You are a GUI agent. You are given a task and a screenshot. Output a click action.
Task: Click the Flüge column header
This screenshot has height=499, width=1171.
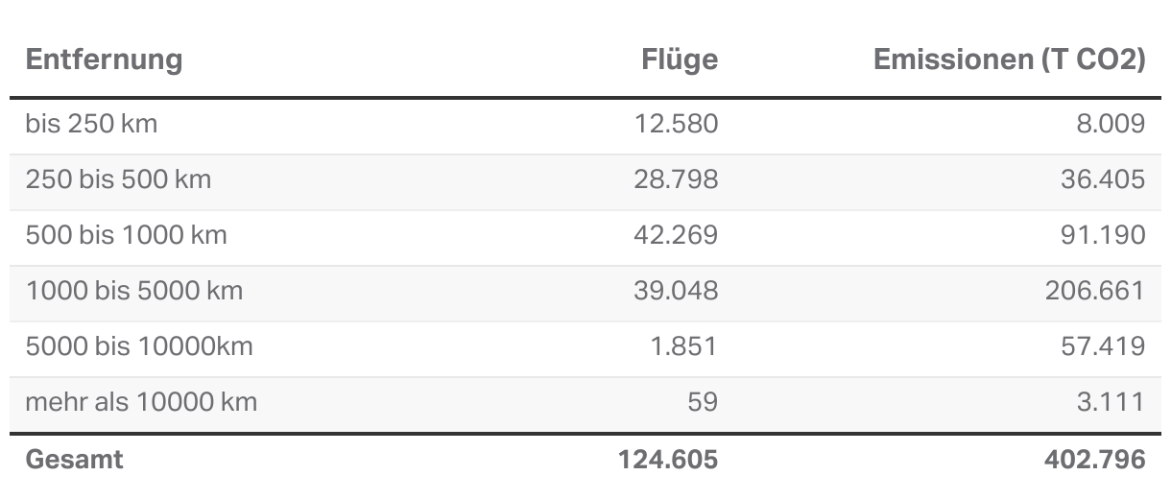click(x=680, y=59)
